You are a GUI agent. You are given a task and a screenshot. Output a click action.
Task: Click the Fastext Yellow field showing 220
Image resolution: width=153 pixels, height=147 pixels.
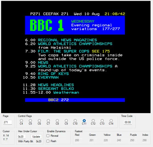107,140
